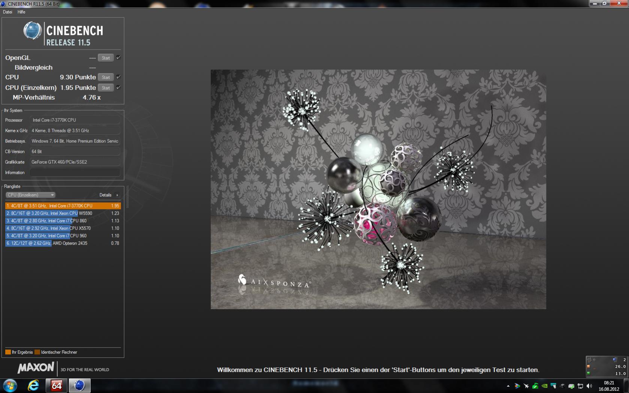Toggle the OpenGL test checkbox
Image resolution: width=629 pixels, height=393 pixels.
[118, 57]
